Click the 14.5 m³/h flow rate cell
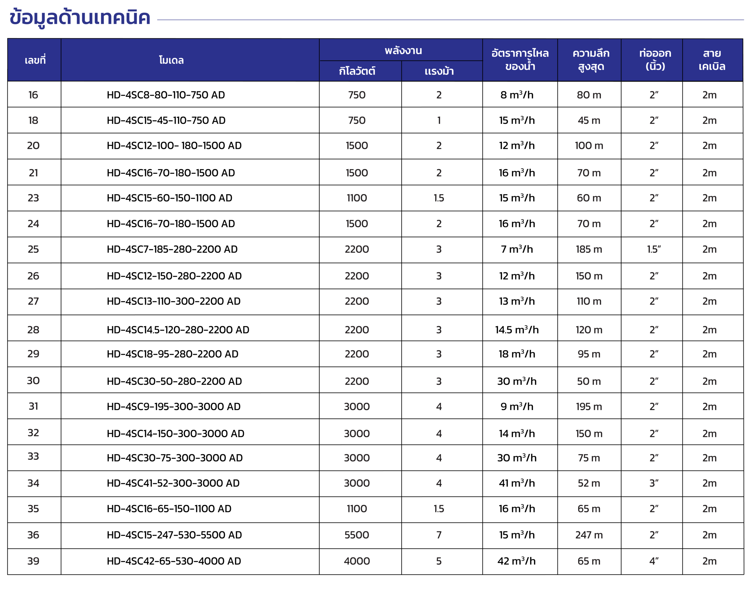 [517, 330]
